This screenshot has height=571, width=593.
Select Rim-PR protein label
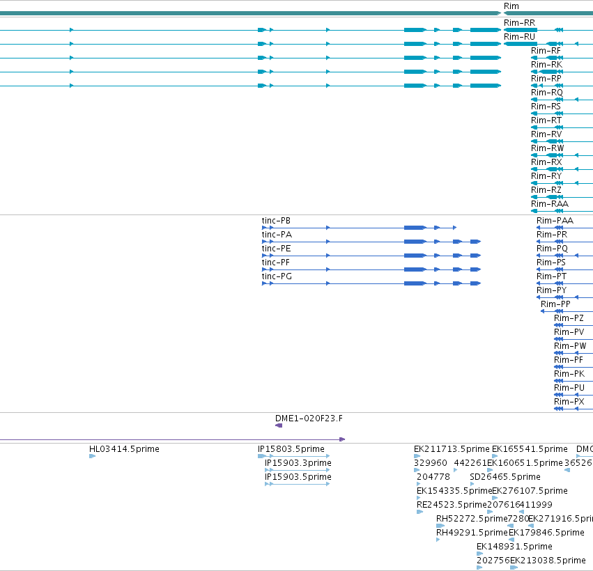pos(552,235)
